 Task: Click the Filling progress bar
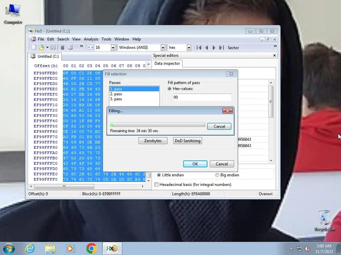click(158, 125)
